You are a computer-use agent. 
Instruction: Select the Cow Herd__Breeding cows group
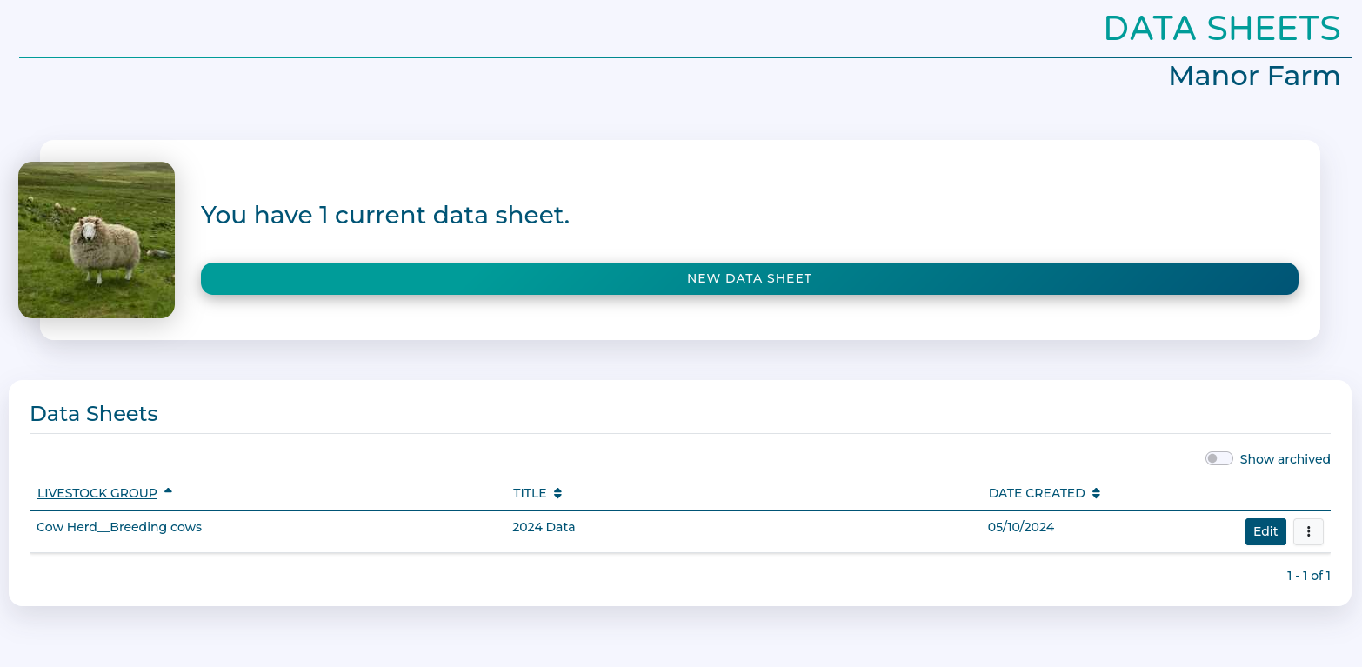point(118,526)
